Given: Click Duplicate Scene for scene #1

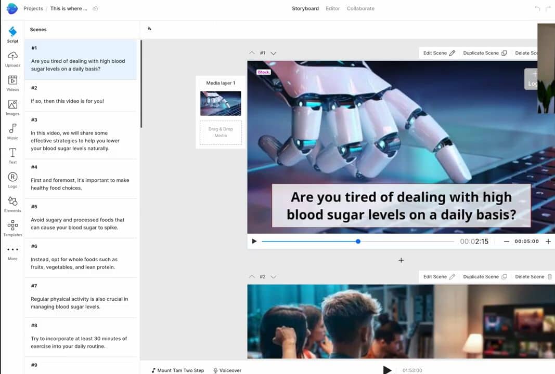Looking at the screenshot, I should (x=484, y=53).
